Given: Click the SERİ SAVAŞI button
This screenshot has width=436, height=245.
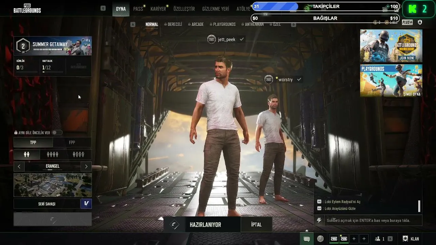Looking at the screenshot, I should point(47,204).
